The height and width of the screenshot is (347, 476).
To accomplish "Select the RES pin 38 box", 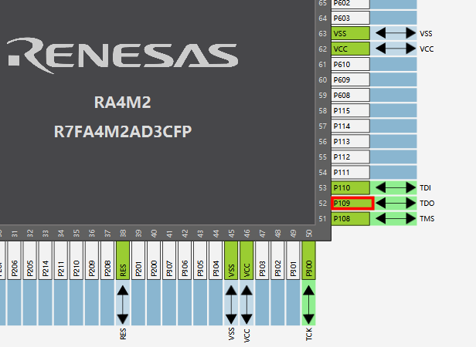I will coord(123,261).
